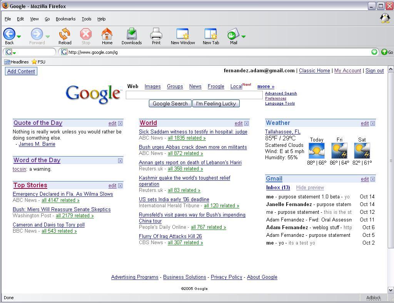Open the Headlines bookmark feed icon

[7, 62]
